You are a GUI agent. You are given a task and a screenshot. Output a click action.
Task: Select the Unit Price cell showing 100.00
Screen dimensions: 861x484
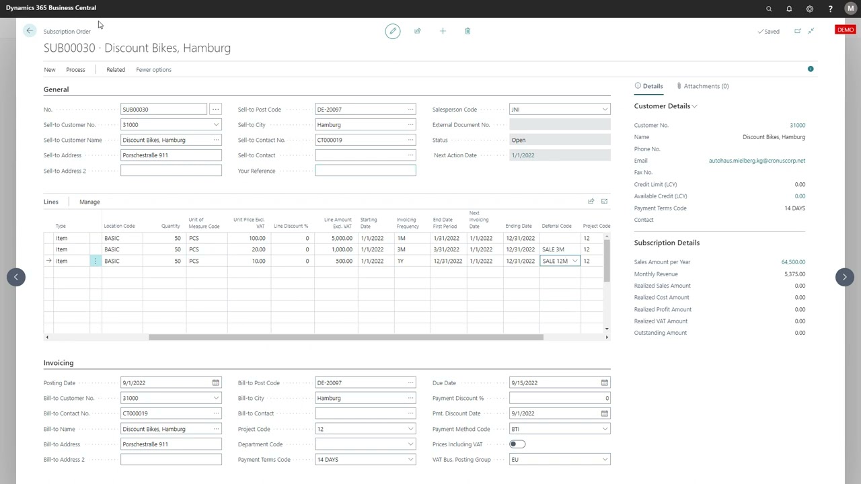pos(249,238)
